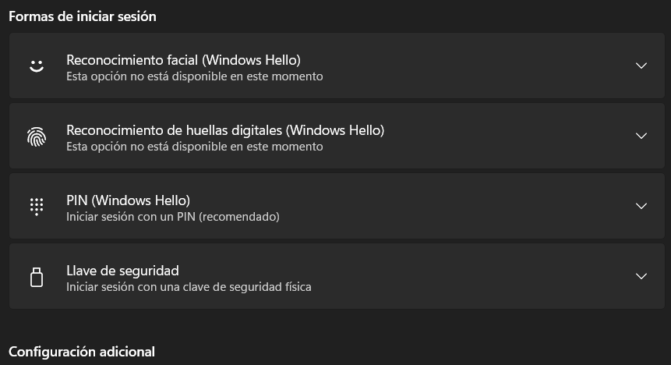Expand the Reconocimiento facial chevron

point(641,66)
